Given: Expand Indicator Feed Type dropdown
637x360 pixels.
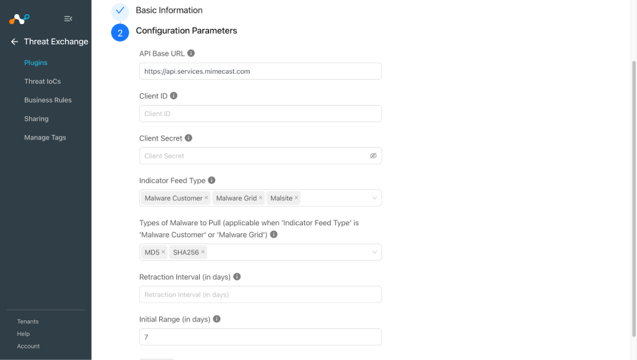Looking at the screenshot, I should (x=374, y=198).
